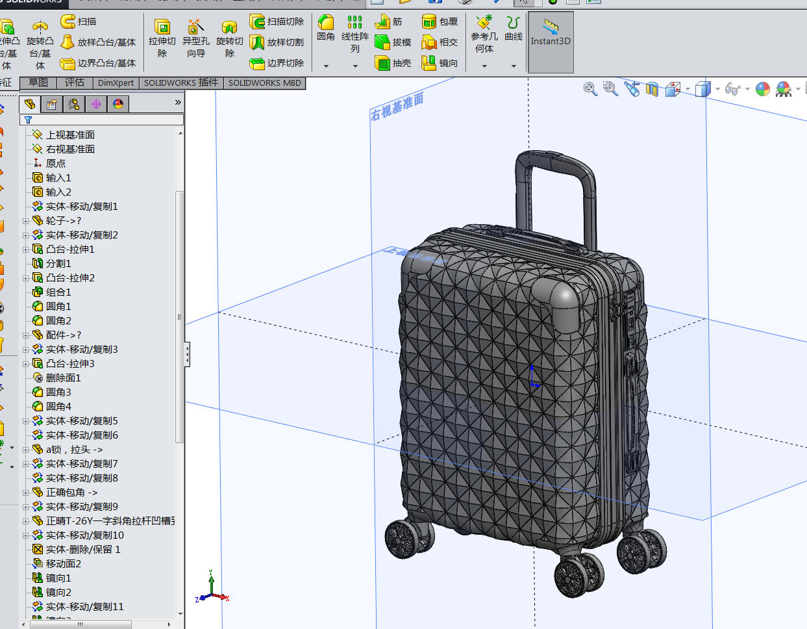Expand the 轮子->? tree node
Image resolution: width=807 pixels, height=629 pixels.
[26, 221]
